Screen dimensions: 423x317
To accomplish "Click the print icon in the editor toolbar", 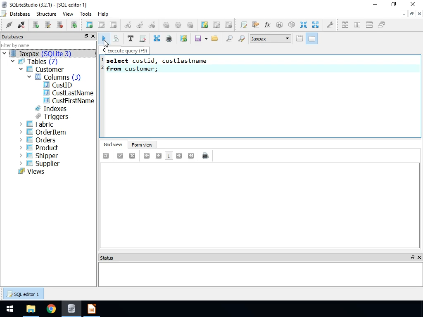I will (169, 38).
